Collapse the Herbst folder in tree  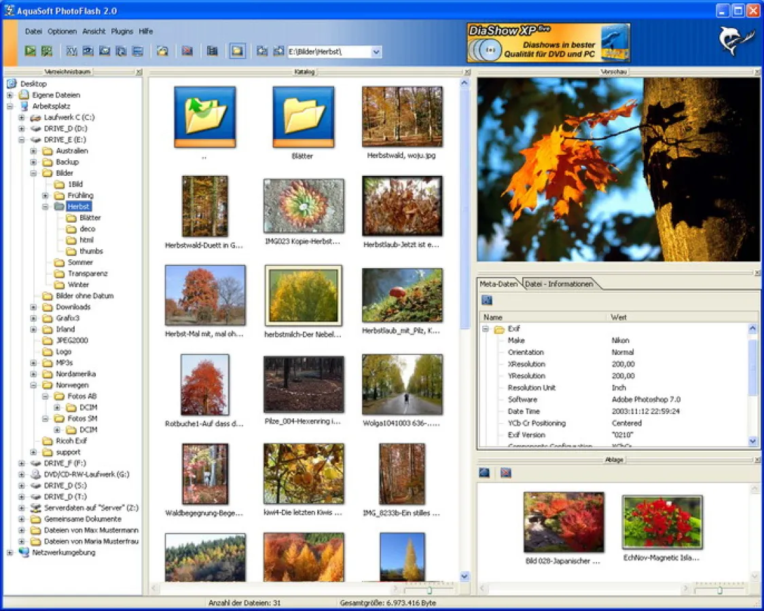[46, 206]
